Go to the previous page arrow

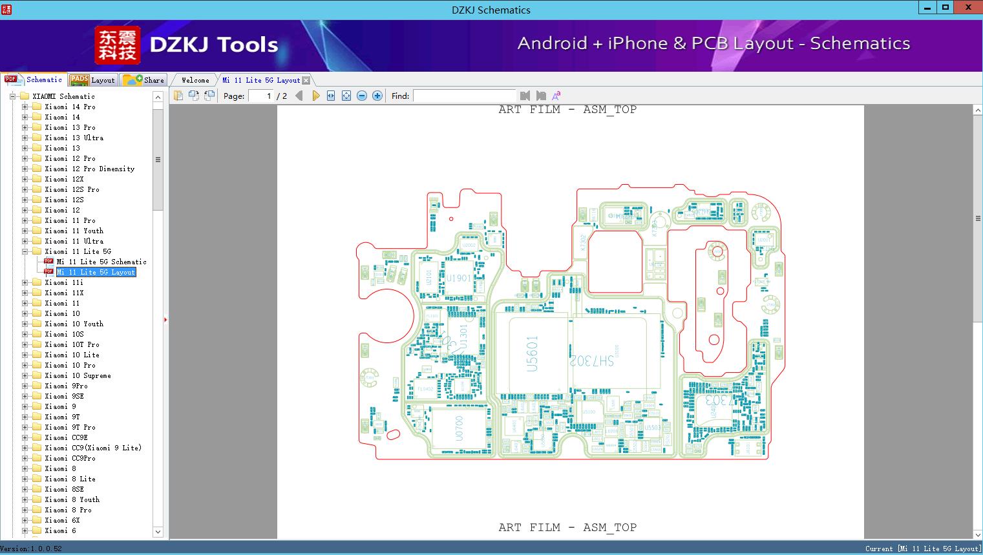pyautogui.click(x=299, y=96)
